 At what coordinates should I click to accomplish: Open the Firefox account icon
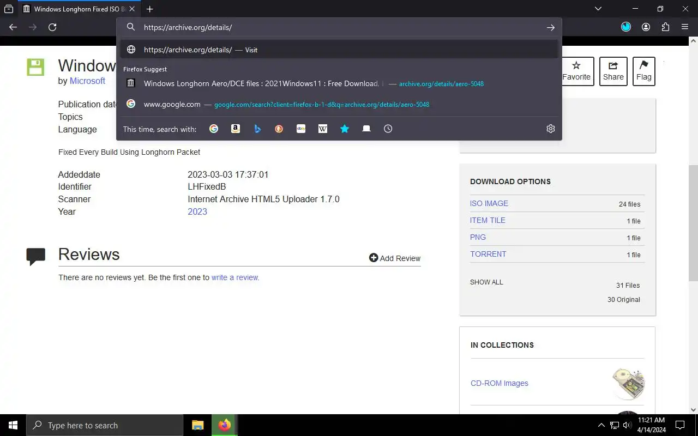tap(646, 27)
